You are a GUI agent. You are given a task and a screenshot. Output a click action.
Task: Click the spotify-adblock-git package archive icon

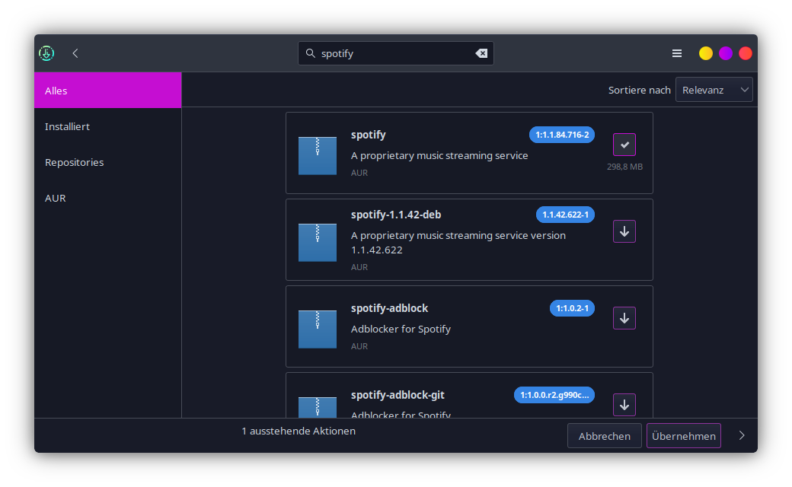(x=318, y=407)
